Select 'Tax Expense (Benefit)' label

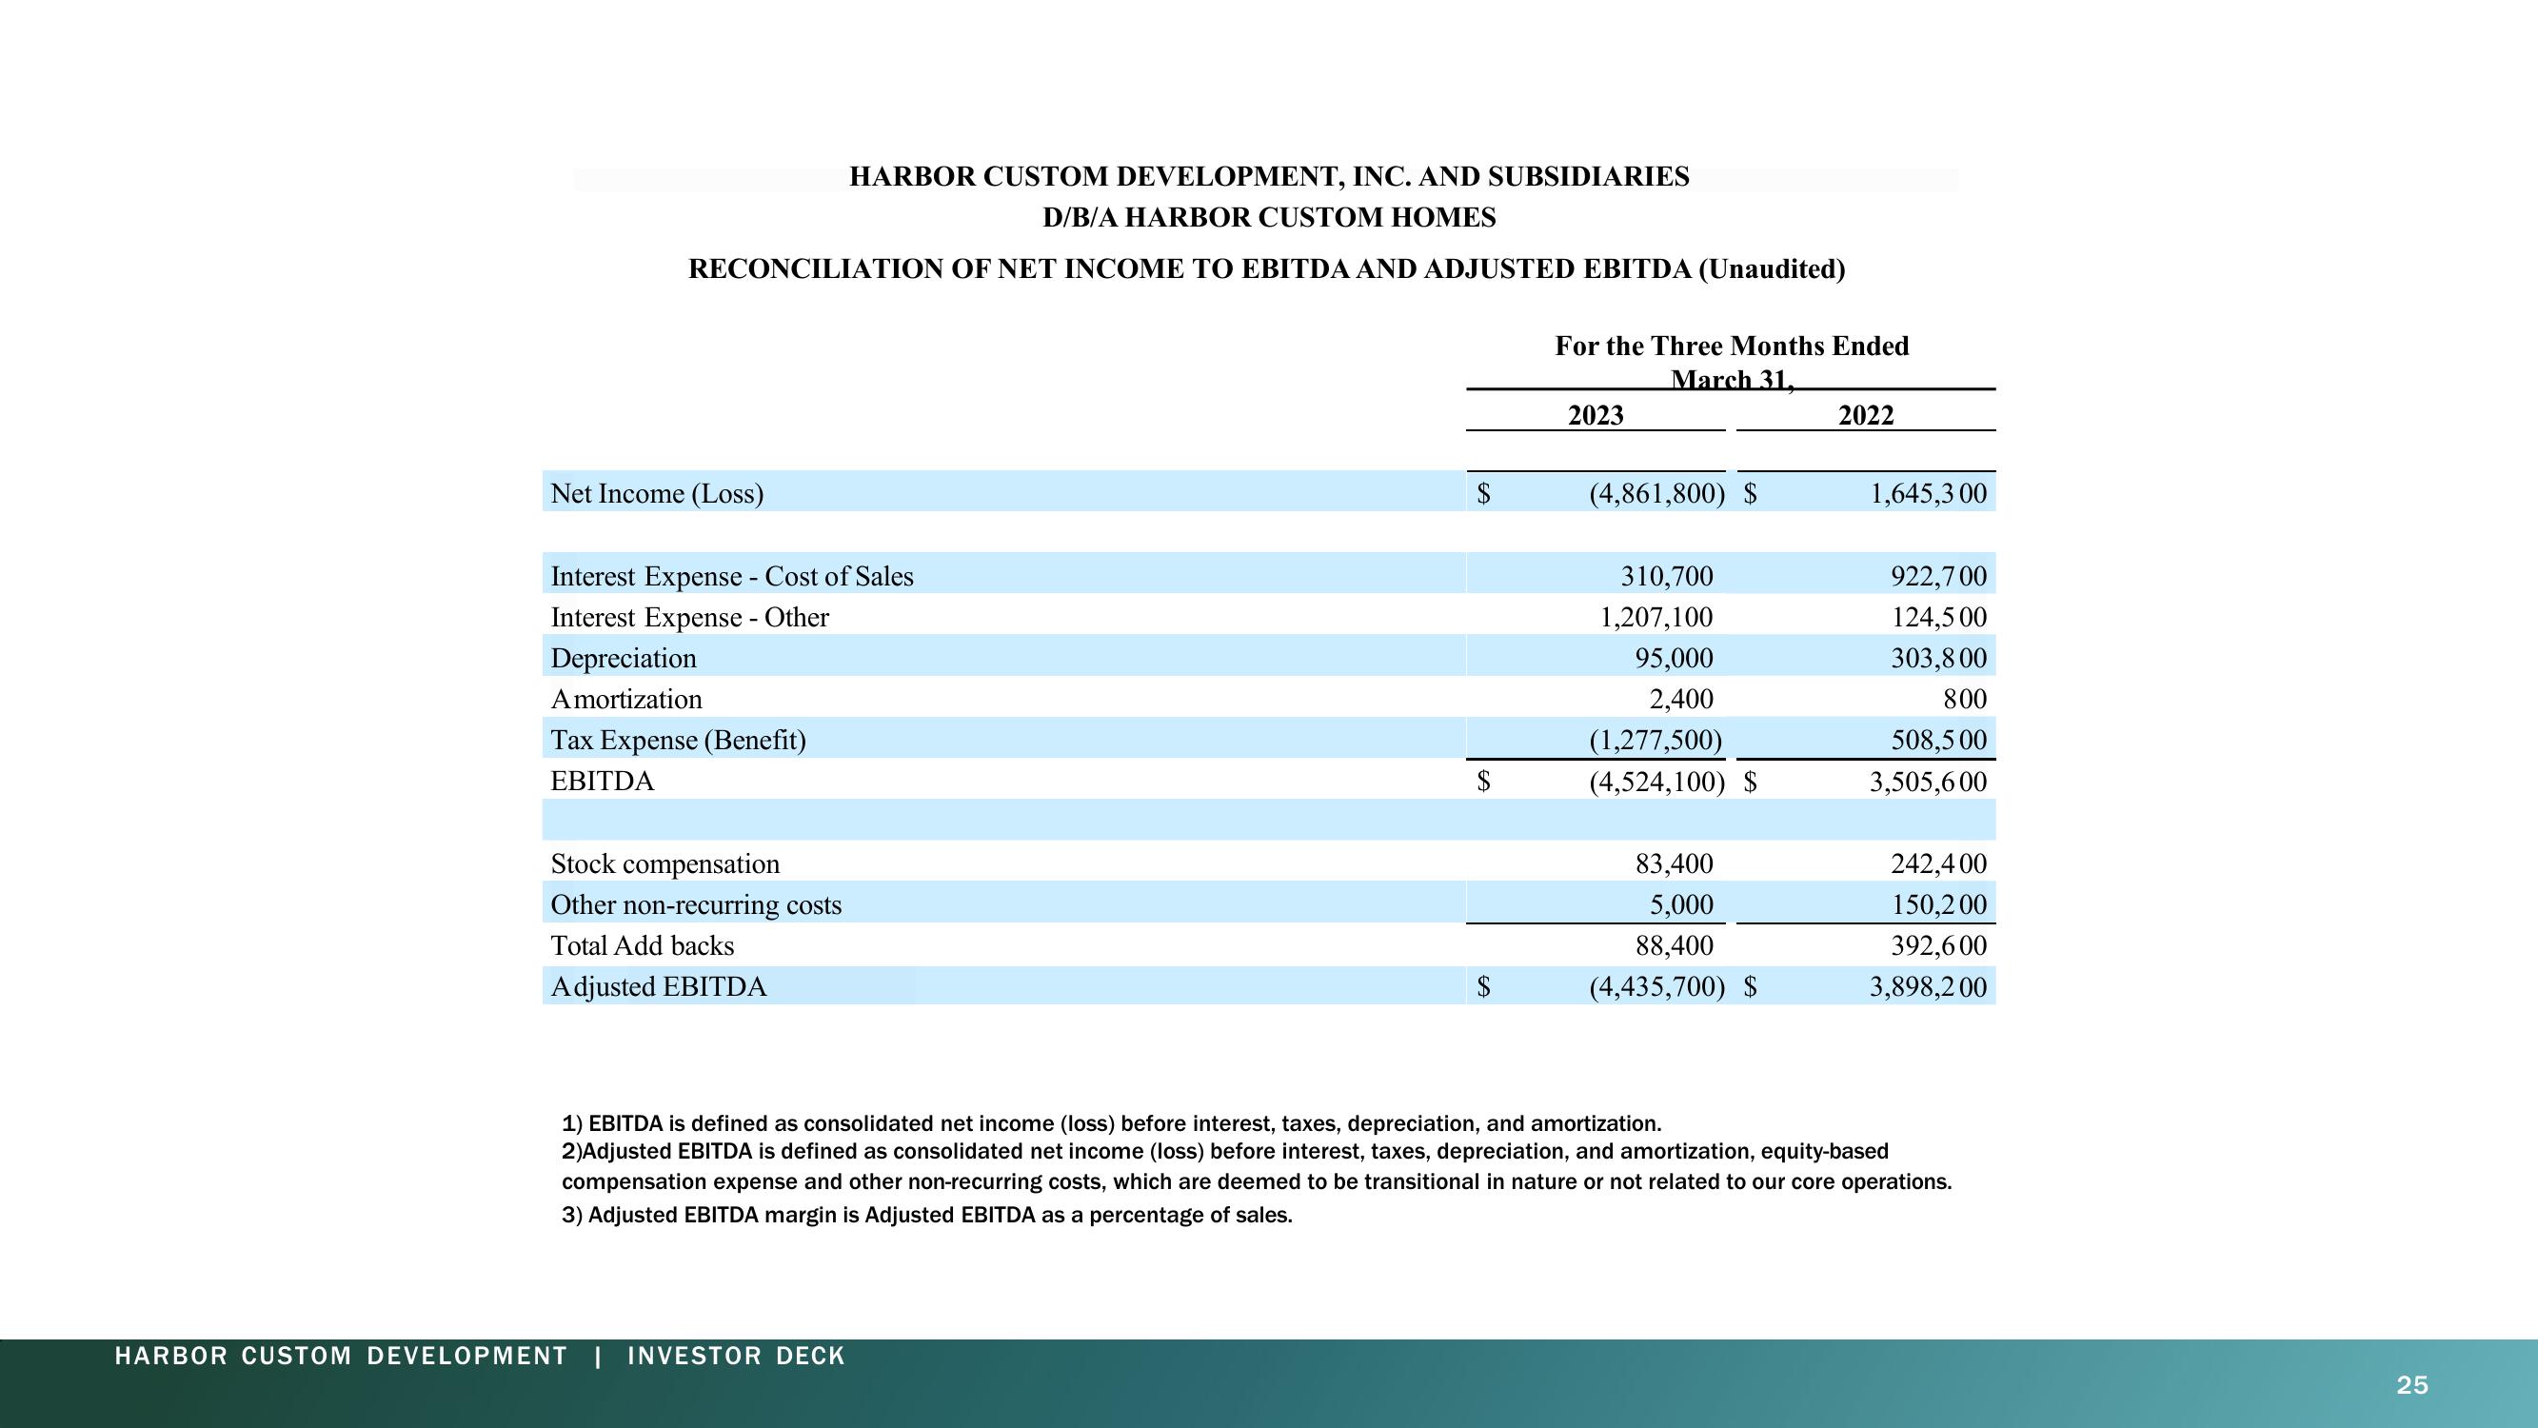click(678, 740)
